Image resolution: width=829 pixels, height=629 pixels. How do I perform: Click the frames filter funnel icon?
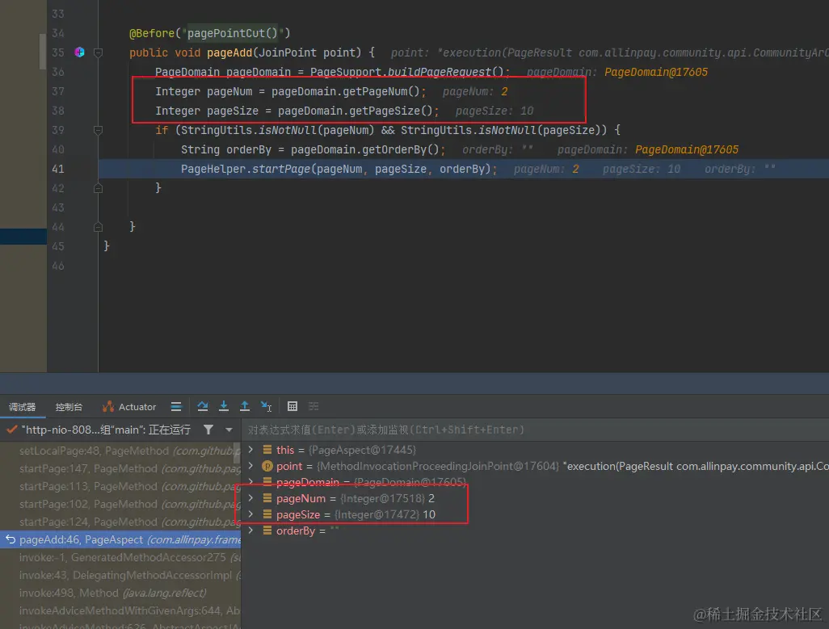click(x=208, y=430)
